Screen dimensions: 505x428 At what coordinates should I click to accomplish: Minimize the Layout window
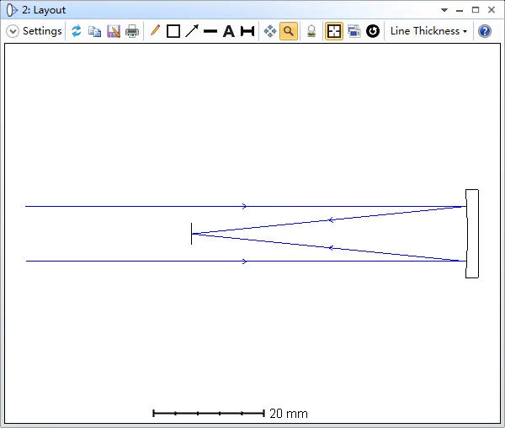[x=460, y=10]
